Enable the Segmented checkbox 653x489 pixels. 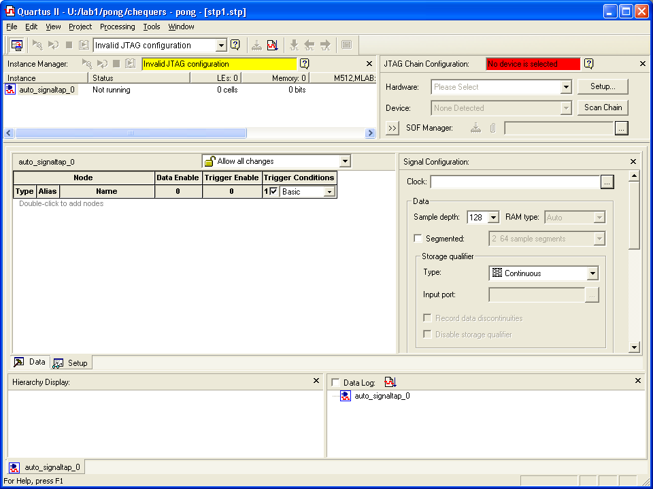[x=418, y=239]
